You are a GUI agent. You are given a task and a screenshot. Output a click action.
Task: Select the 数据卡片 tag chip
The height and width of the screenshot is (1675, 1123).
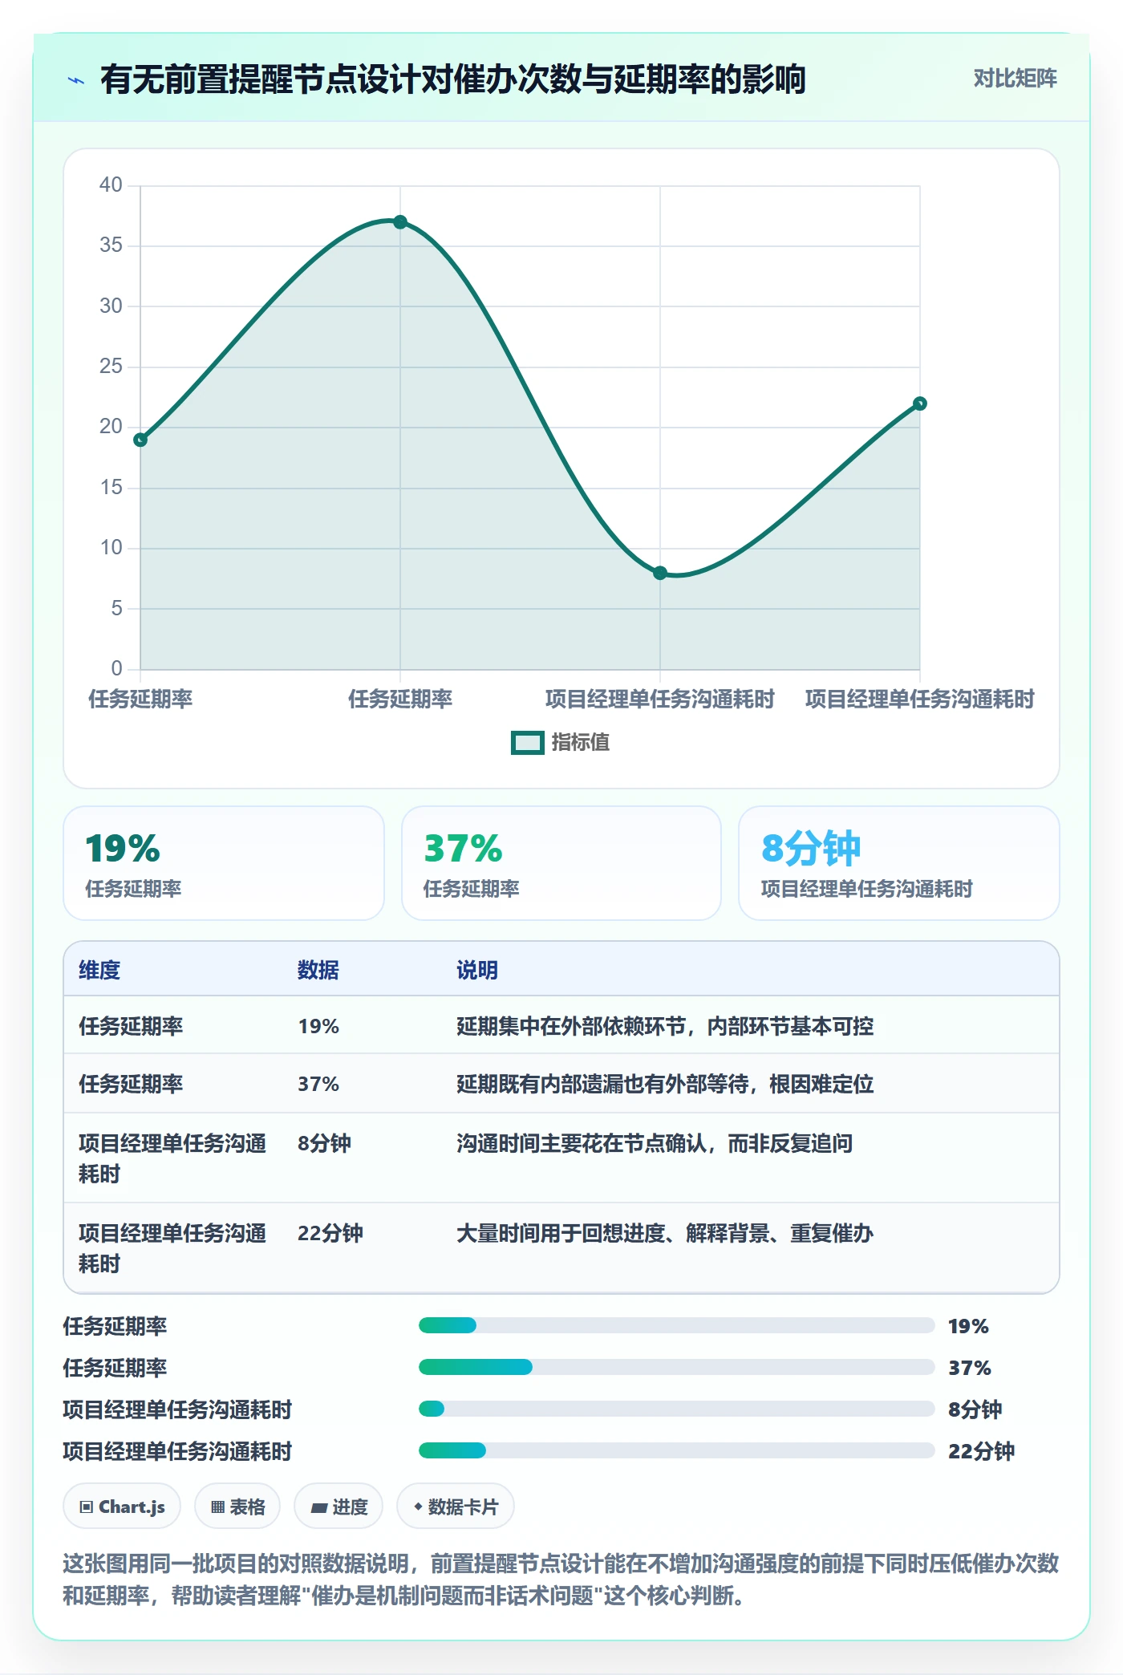pyautogui.click(x=456, y=1507)
